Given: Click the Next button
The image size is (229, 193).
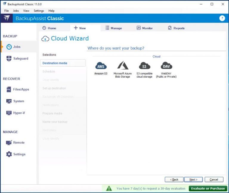Looking at the screenshot, I should click(193, 180).
